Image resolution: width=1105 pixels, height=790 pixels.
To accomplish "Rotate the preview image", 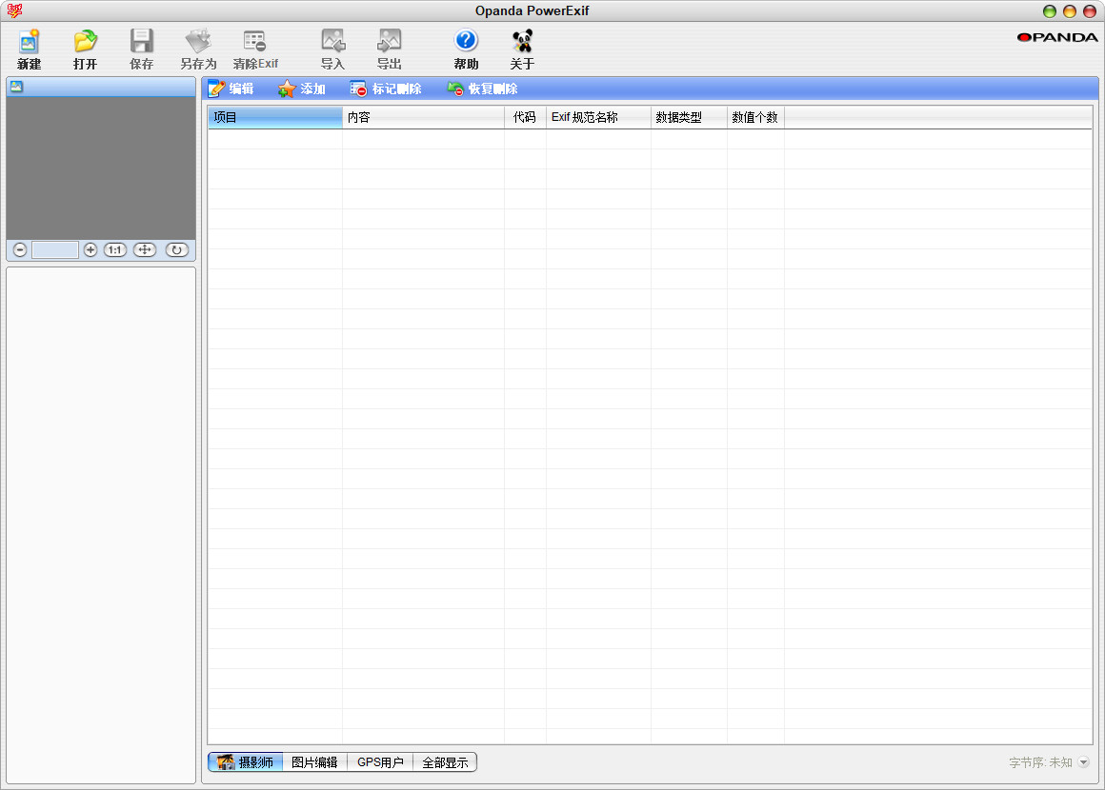I will 177,250.
